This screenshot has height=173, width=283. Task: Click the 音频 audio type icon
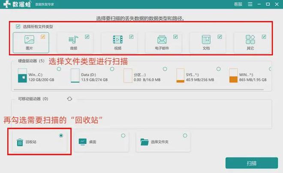[x=73, y=39]
